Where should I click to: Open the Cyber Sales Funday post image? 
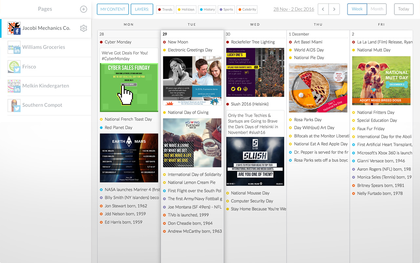coord(129,87)
